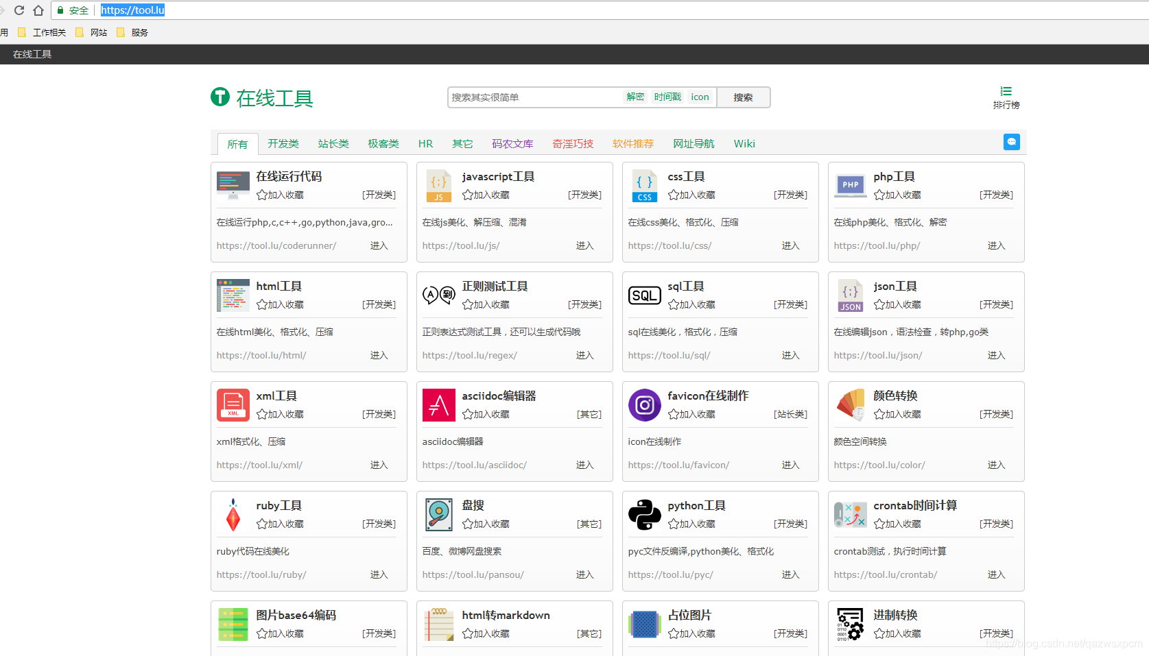1149x656 pixels.
Task: Star javascript工具 with 加入收藏
Action: point(486,195)
